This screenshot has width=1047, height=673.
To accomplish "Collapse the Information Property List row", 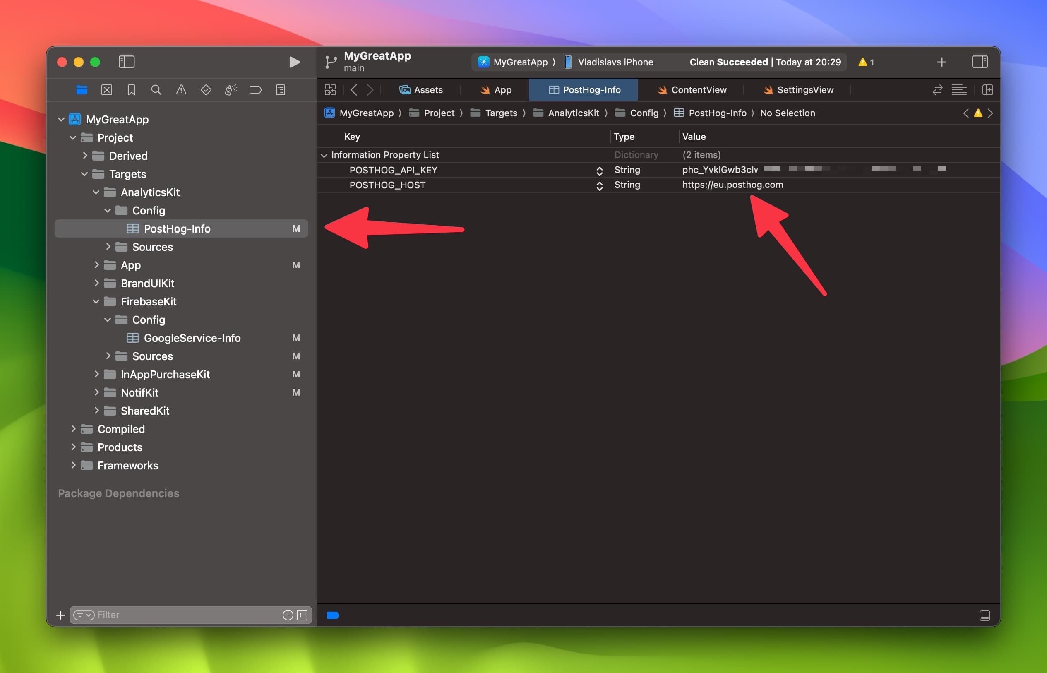I will [324, 155].
